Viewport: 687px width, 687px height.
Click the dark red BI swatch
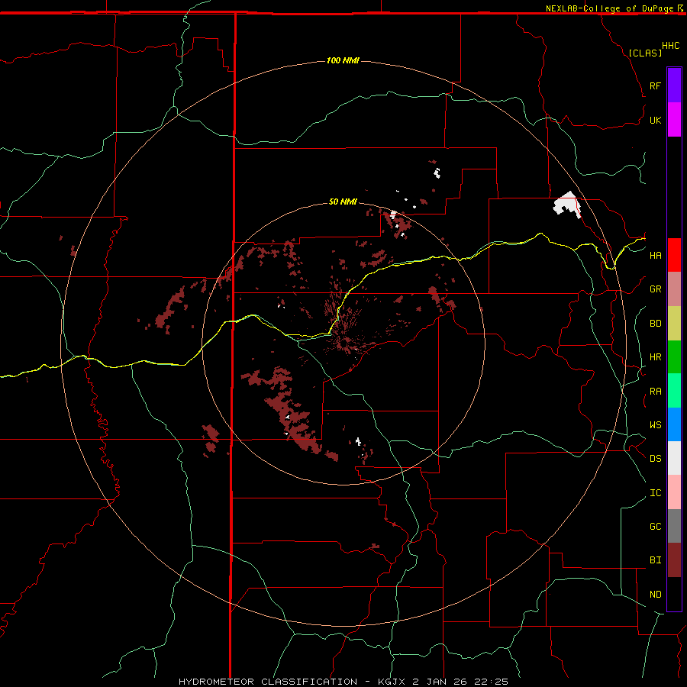point(674,560)
